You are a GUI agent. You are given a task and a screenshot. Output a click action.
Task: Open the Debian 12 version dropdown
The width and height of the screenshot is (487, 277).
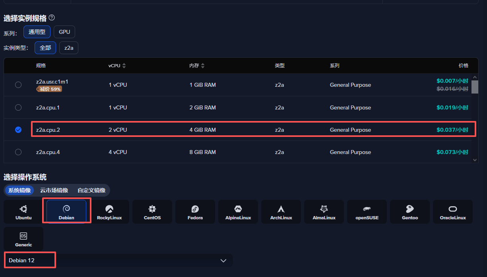118,260
